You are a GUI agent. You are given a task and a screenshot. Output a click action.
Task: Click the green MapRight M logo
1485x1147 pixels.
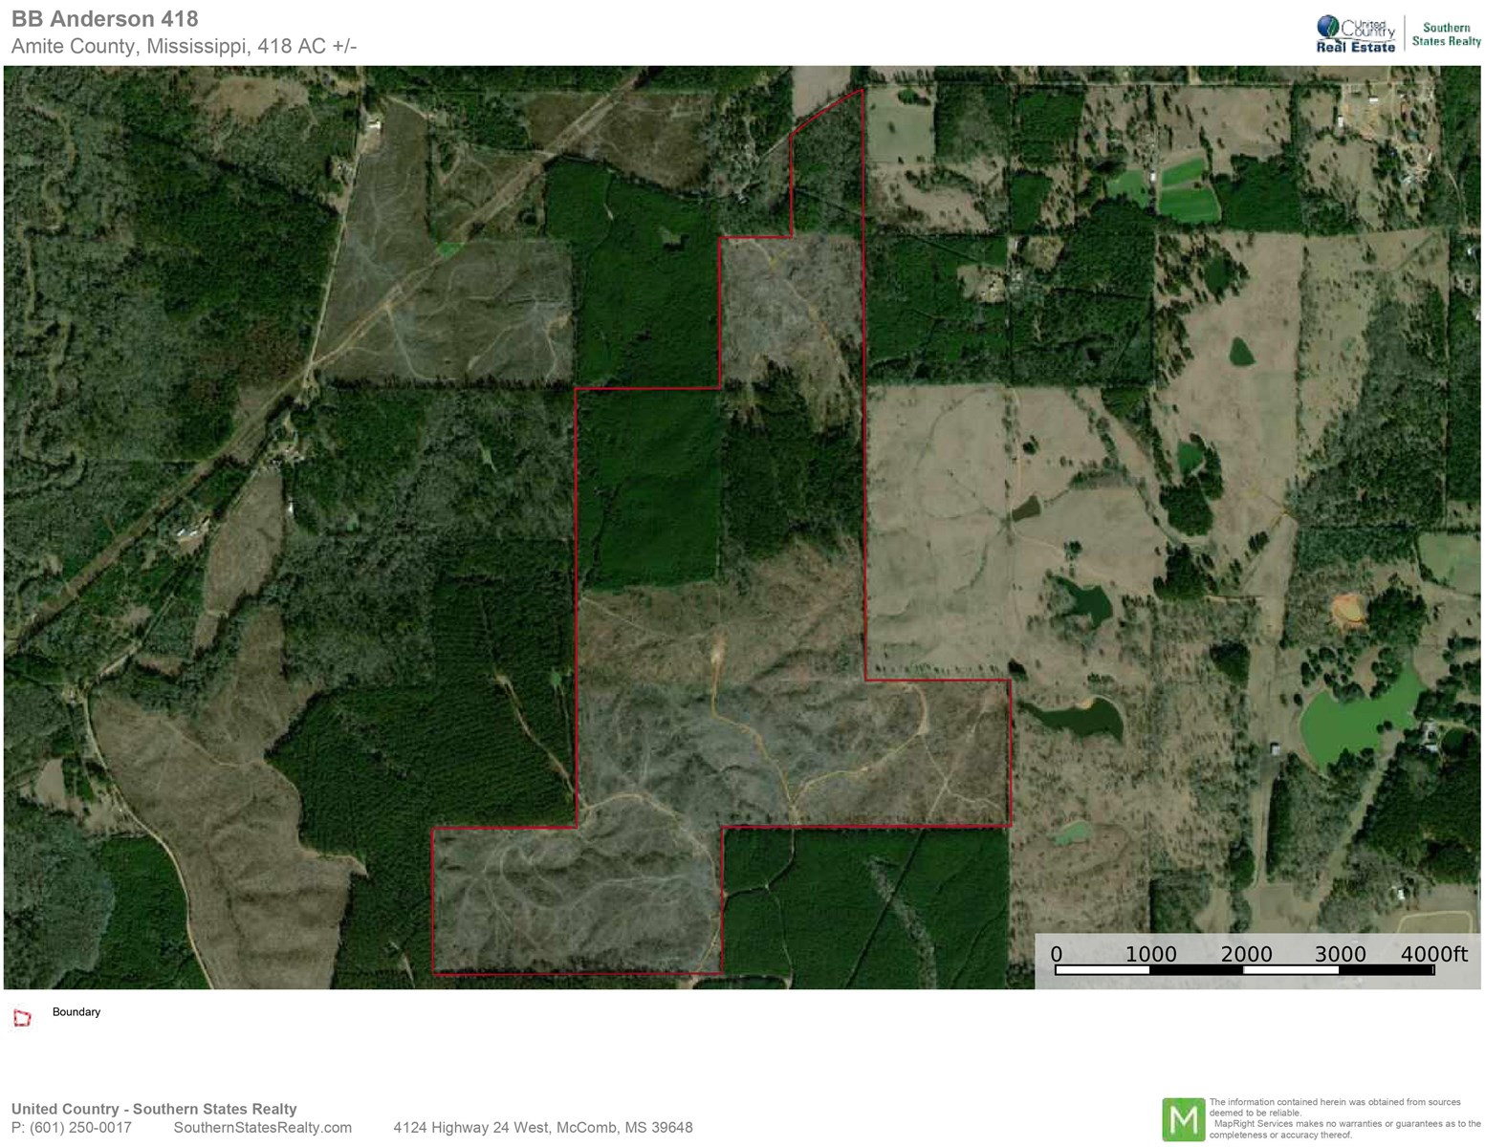tap(1183, 1118)
